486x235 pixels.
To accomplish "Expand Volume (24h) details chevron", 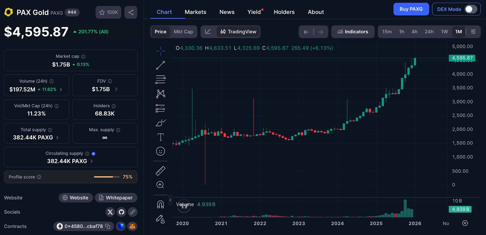I will point(61,89).
